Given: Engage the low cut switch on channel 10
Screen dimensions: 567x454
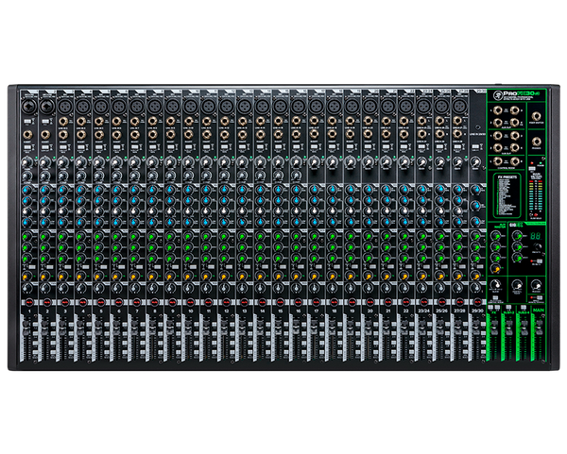Looking at the screenshot, I should click(x=189, y=147).
